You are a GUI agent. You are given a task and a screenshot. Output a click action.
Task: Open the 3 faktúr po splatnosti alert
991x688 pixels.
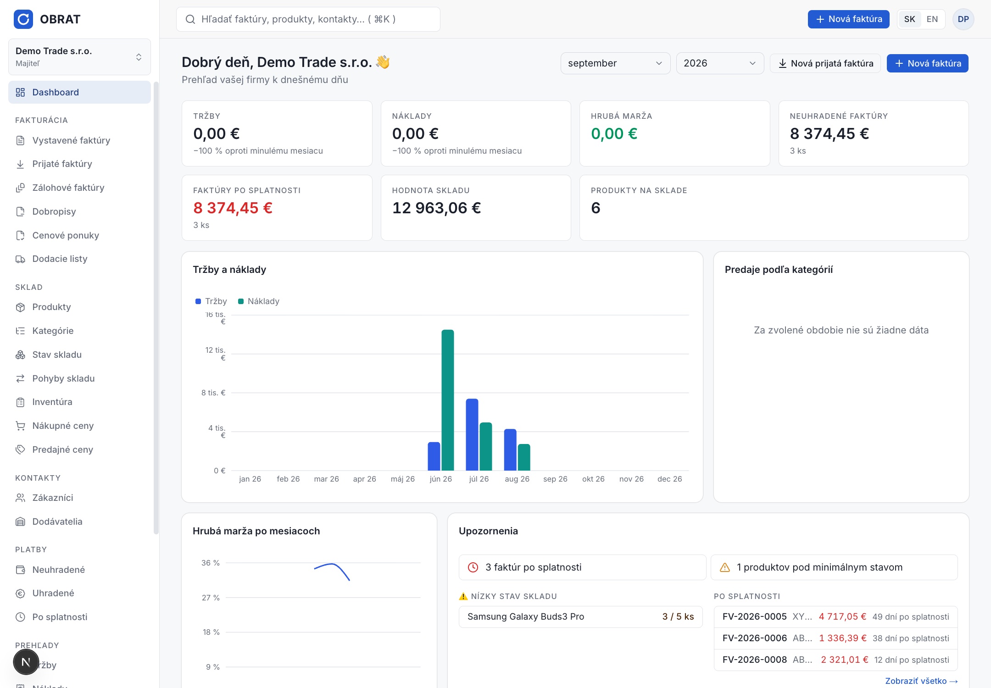click(582, 567)
